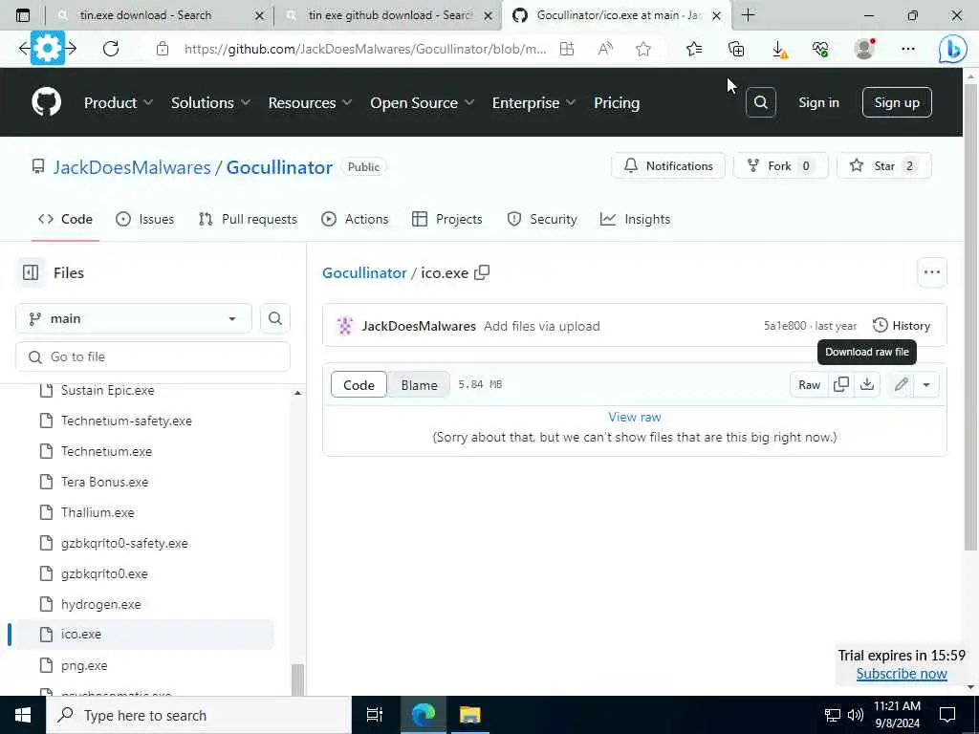The image size is (979, 734).
Task: Click the GitHub logo in header
Action: [x=46, y=101]
